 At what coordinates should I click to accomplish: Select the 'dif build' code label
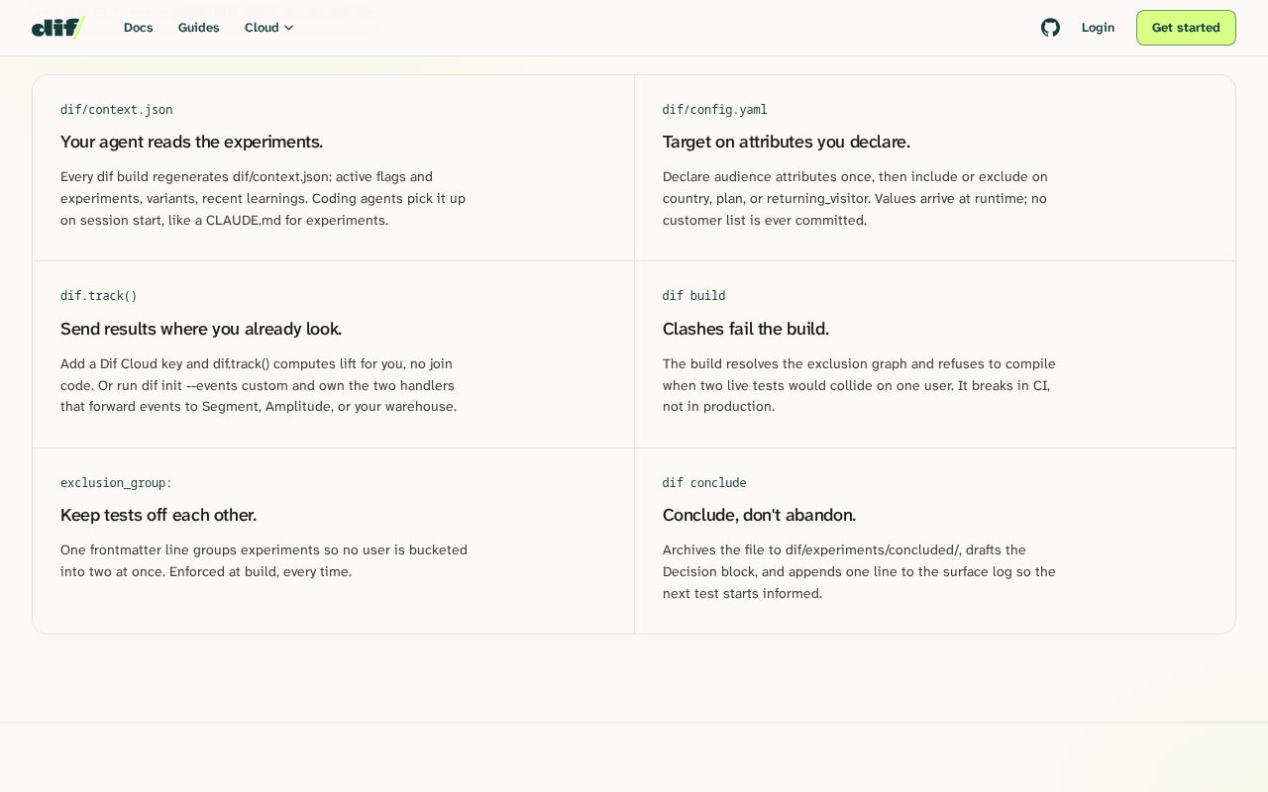[693, 296]
